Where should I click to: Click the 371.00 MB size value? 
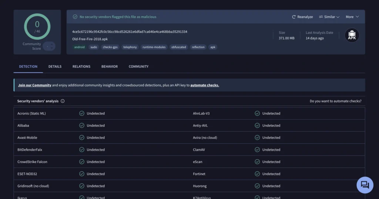click(286, 38)
